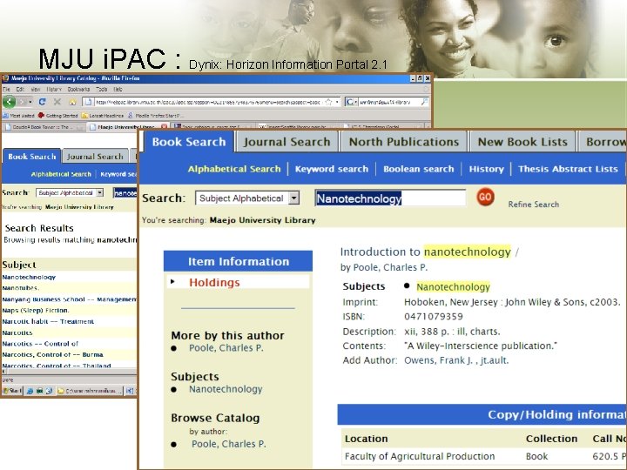Image resolution: width=627 pixels, height=470 pixels.
Task: Click bookmark star in Firefox address bar
Action: tap(328, 102)
